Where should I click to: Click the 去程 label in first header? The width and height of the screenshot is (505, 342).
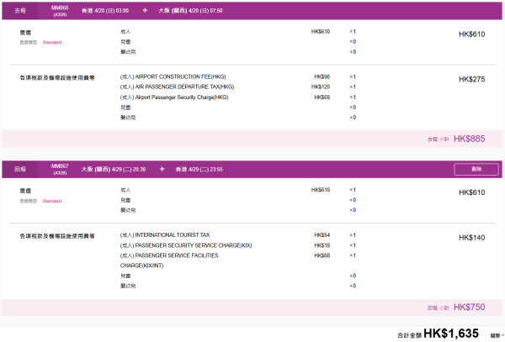point(20,11)
